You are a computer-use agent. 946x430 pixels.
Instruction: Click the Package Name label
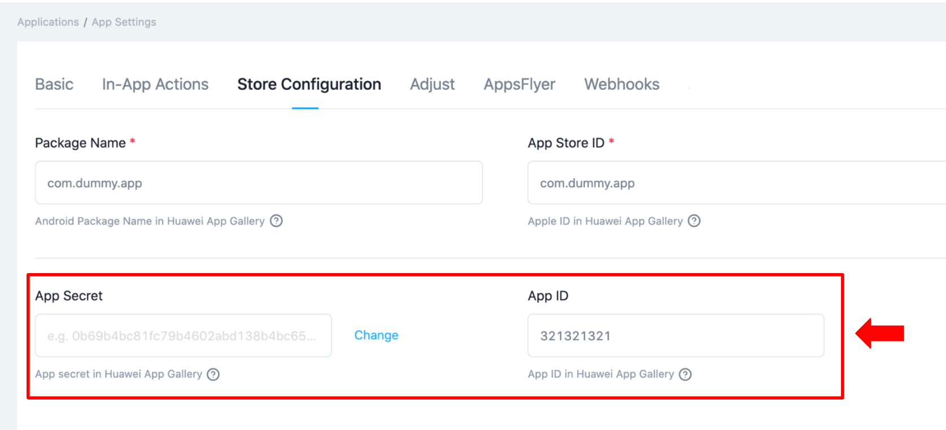pos(80,143)
